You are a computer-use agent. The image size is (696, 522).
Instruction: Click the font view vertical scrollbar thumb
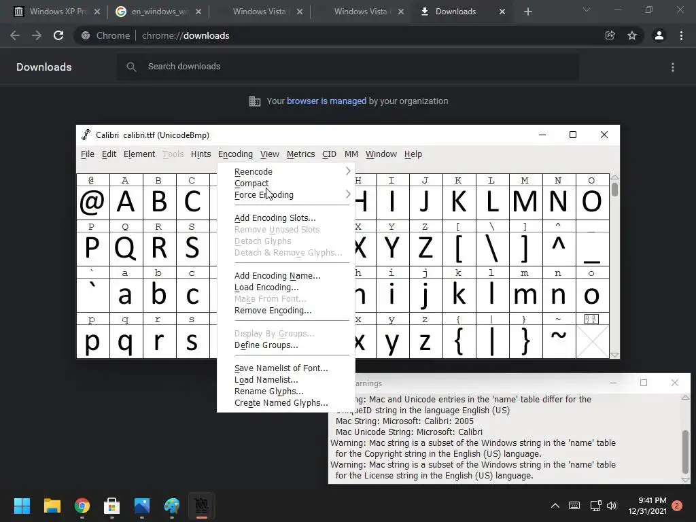point(614,190)
